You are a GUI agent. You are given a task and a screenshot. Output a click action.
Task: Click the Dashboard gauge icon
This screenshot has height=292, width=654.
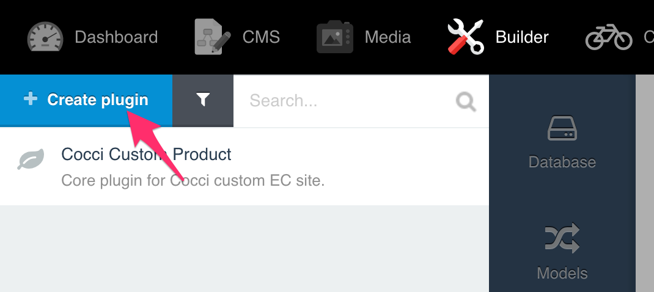point(45,37)
